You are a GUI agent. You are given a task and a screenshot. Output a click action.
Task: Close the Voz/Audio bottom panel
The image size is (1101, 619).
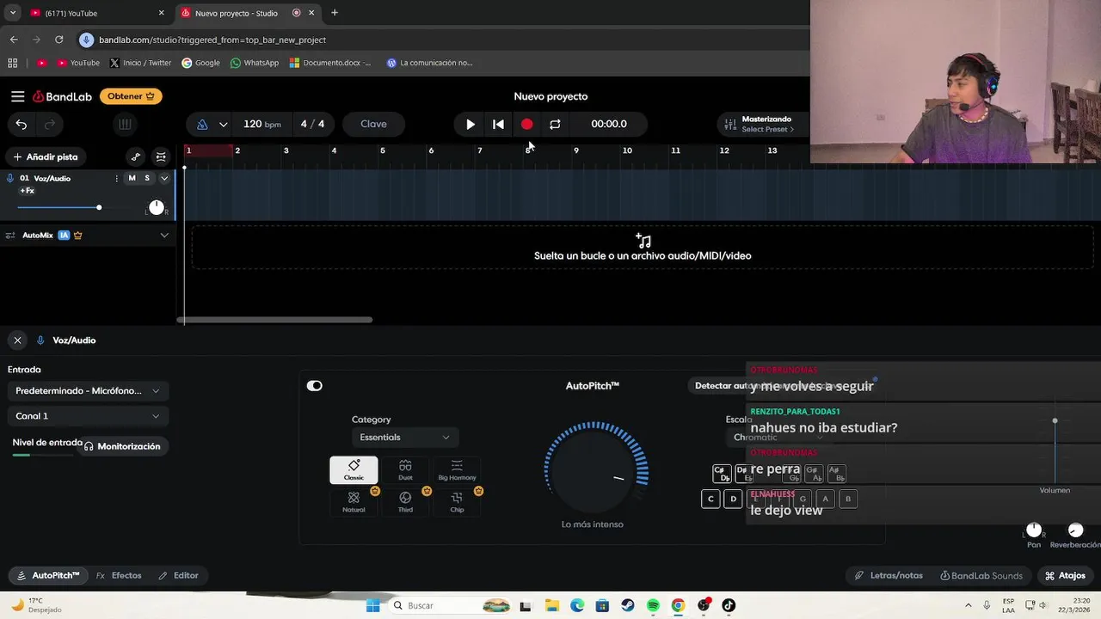click(x=17, y=340)
